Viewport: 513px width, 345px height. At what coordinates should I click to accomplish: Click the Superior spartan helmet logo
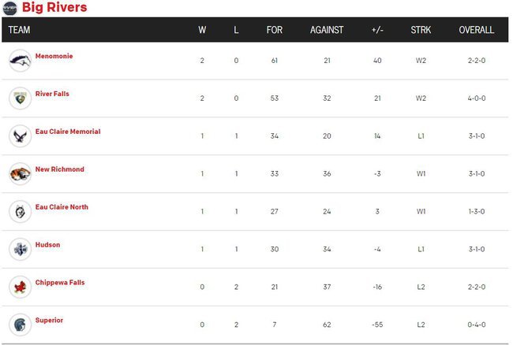coord(20,325)
